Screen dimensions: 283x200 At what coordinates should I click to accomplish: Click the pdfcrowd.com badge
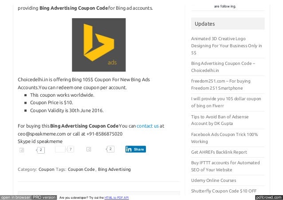coord(269,197)
